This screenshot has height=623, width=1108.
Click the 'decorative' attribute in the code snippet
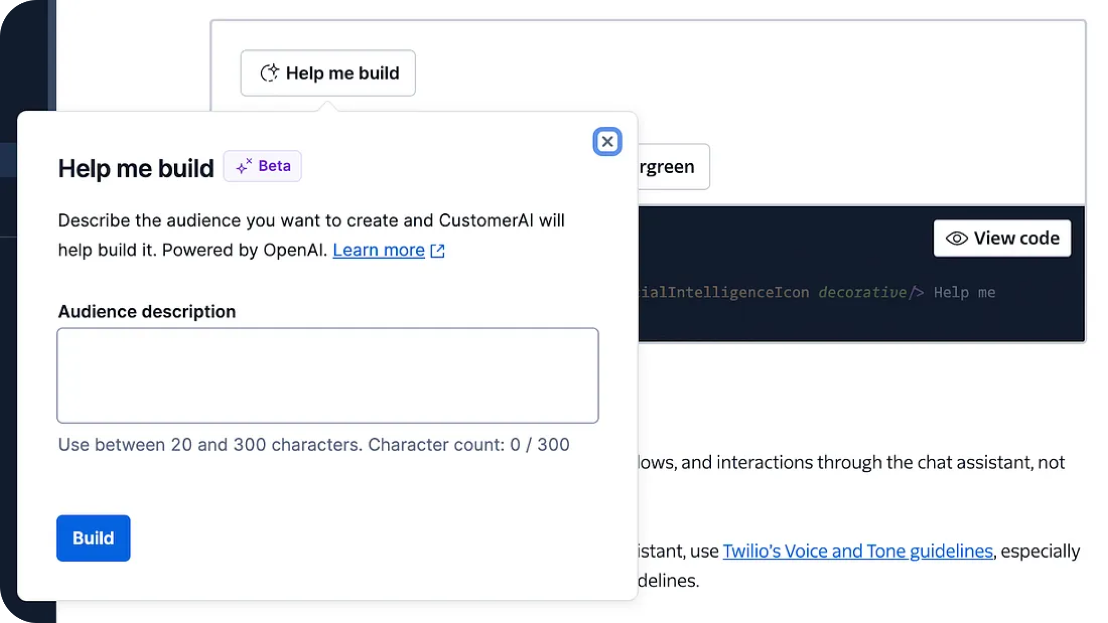click(862, 292)
